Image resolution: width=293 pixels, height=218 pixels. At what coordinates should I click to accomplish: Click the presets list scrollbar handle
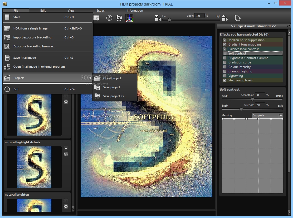tap(73, 209)
